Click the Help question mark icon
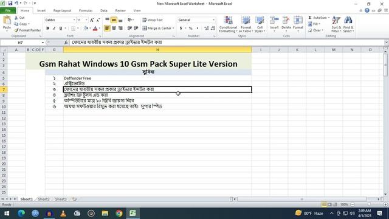 coord(367,10)
